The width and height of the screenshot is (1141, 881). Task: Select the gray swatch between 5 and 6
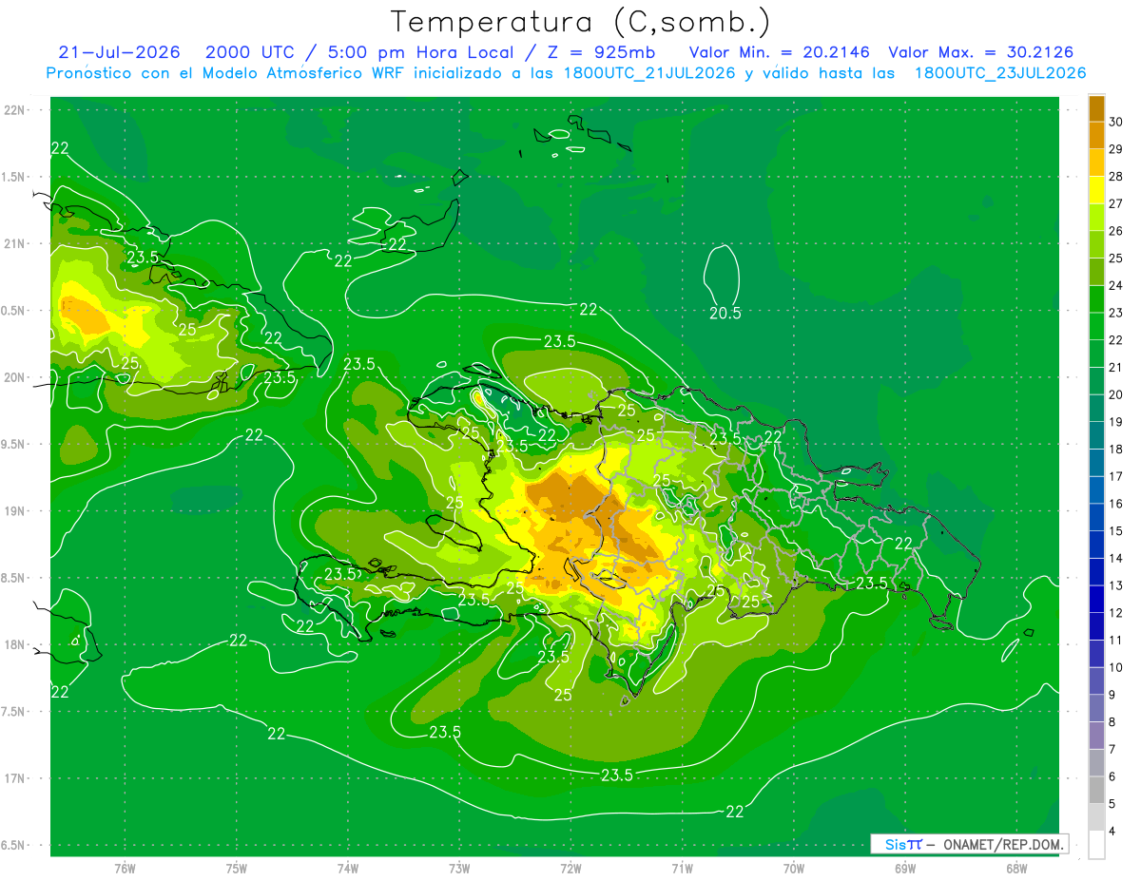pos(1096,790)
